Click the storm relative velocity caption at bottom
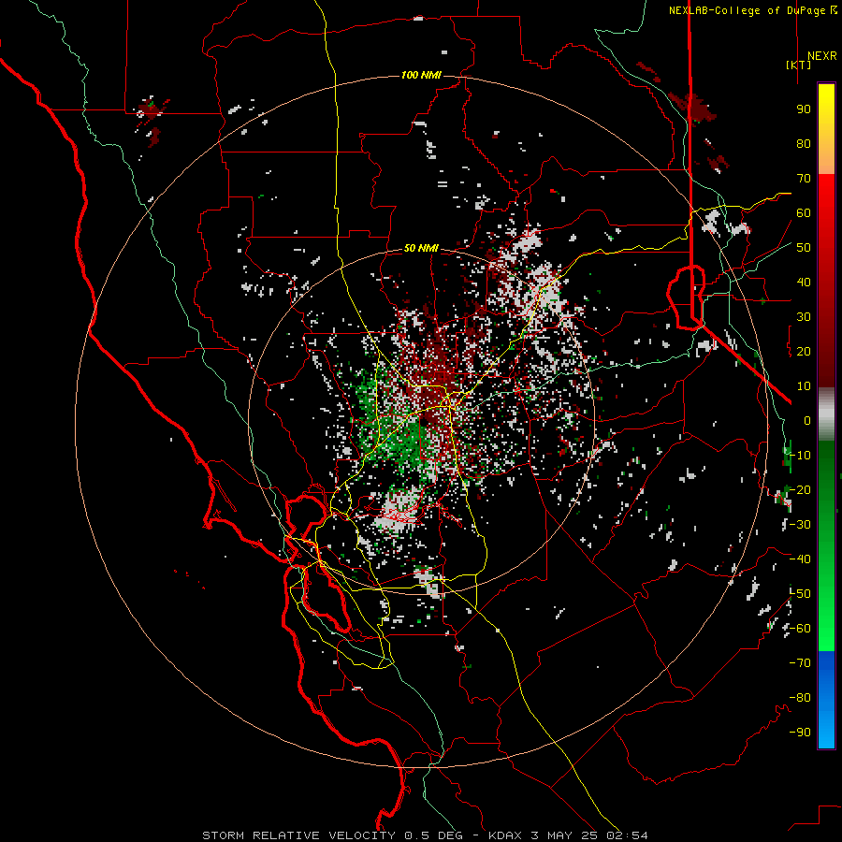 point(425,835)
